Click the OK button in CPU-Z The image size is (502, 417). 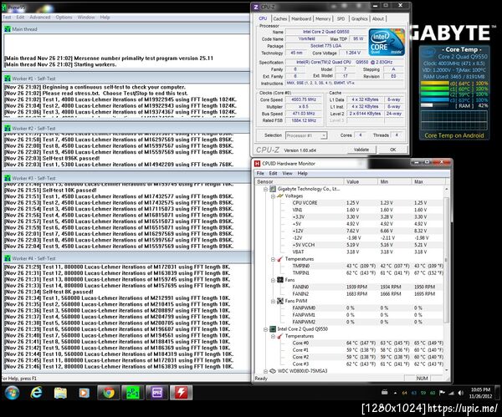coord(393,150)
